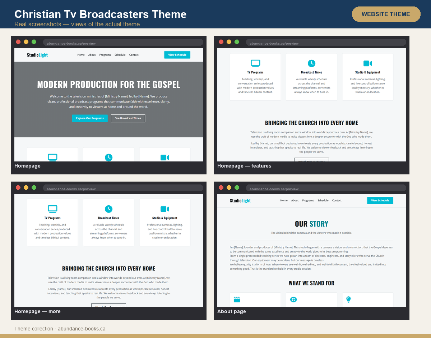Open the Homepage screenshot thumbnail hero area

point(108,100)
